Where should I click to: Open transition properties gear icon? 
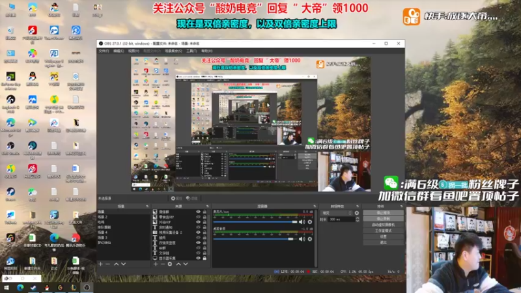[357, 213]
